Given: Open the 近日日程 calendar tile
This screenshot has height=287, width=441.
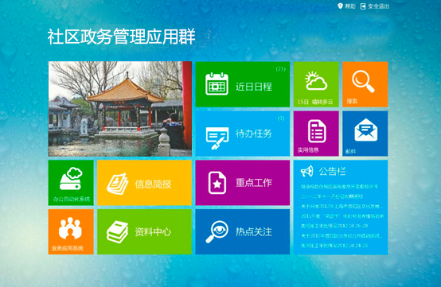Looking at the screenshot, I should tap(243, 84).
